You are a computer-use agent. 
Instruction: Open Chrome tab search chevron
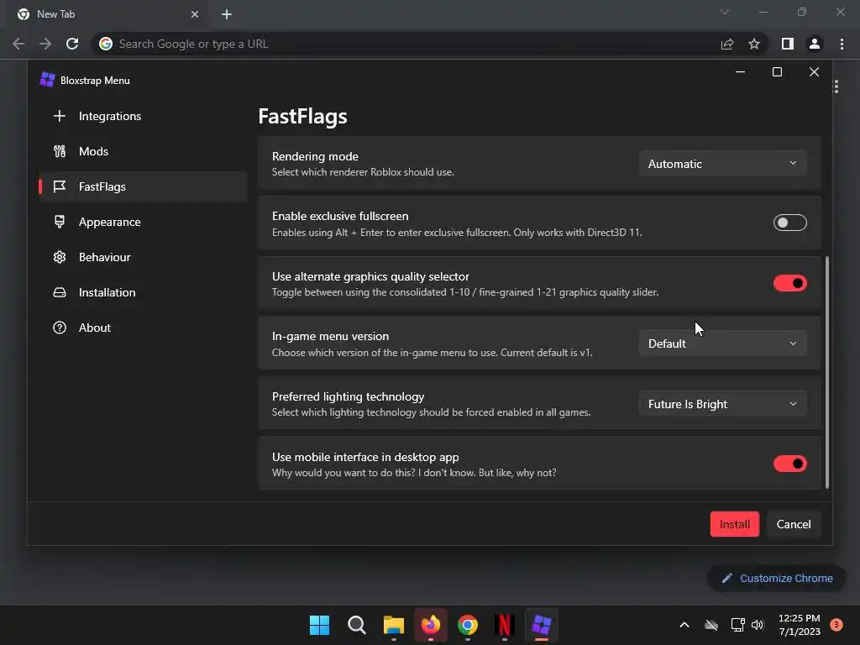(x=725, y=12)
